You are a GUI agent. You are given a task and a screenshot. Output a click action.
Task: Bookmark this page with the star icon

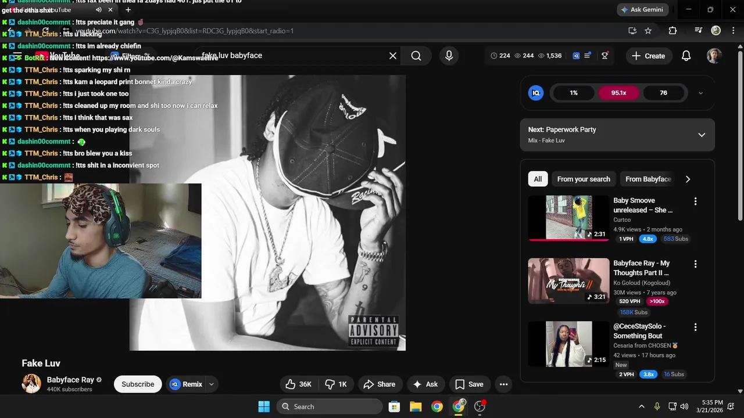[x=648, y=31]
